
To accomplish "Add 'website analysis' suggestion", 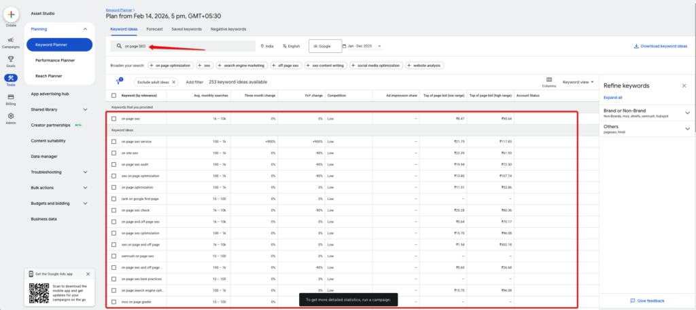I will [x=425, y=66].
